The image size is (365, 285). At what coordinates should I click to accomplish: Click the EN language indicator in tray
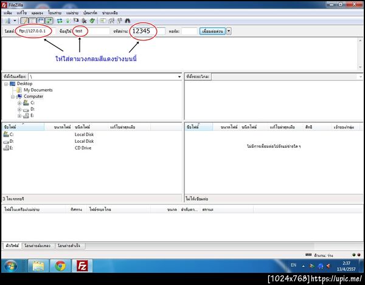[294, 265]
